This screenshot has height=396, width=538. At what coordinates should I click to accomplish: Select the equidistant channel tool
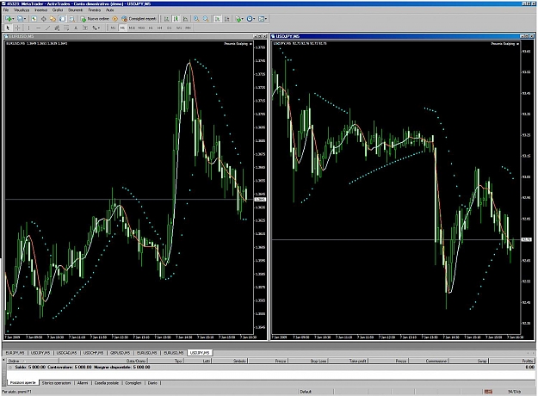(x=57, y=28)
